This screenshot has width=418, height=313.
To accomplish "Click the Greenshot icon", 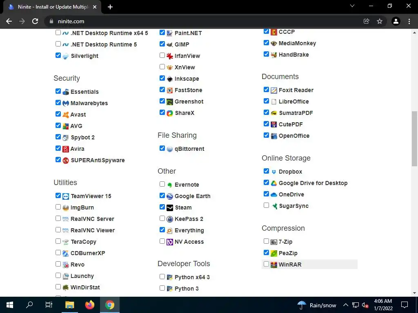I will (170, 101).
